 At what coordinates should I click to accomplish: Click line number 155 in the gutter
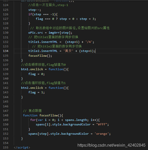[6, 147]
